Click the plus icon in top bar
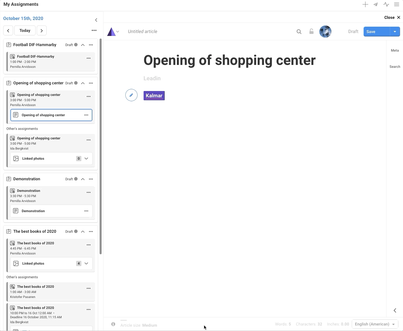 click(365, 4)
